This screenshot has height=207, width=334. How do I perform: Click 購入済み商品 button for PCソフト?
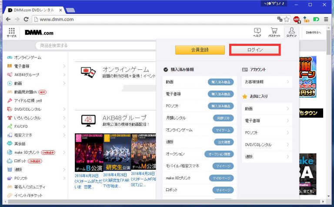[220, 106]
